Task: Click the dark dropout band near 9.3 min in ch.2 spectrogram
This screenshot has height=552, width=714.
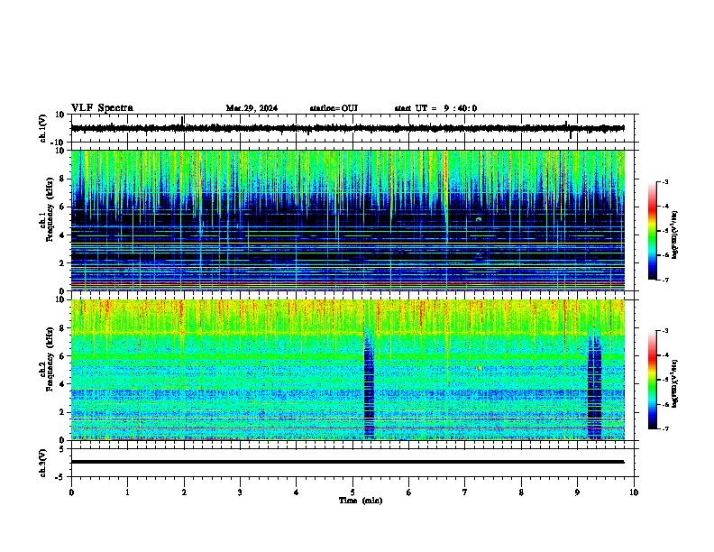Action: click(595, 387)
